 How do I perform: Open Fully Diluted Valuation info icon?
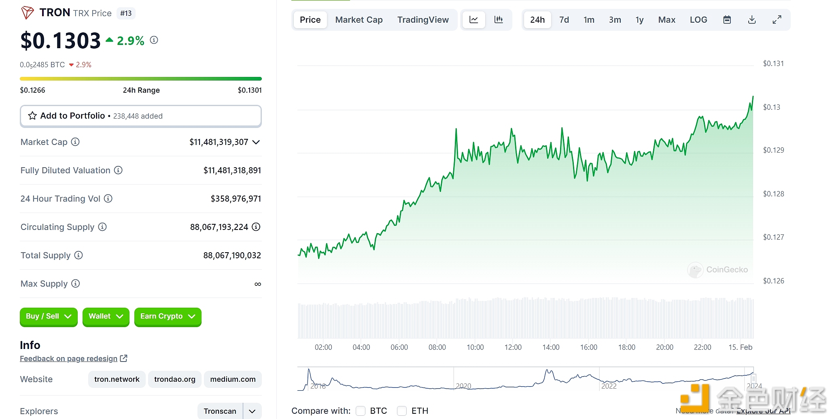(118, 170)
